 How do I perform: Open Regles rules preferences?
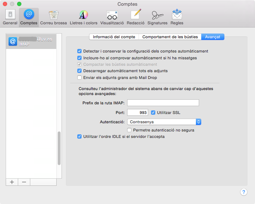(x=177, y=17)
